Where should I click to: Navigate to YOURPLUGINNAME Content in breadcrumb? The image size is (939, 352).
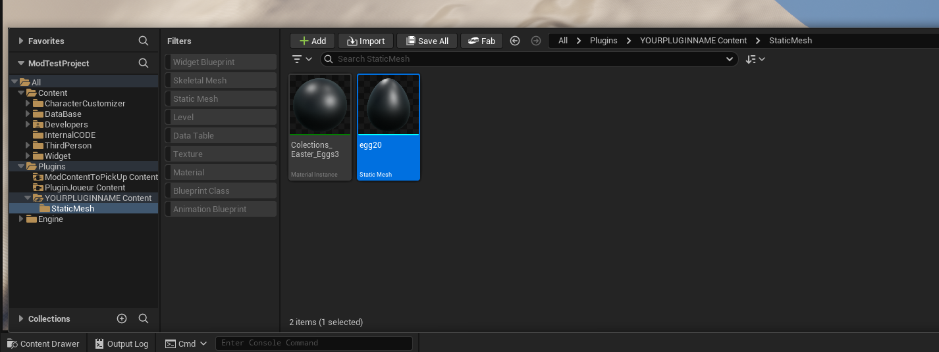pos(693,41)
